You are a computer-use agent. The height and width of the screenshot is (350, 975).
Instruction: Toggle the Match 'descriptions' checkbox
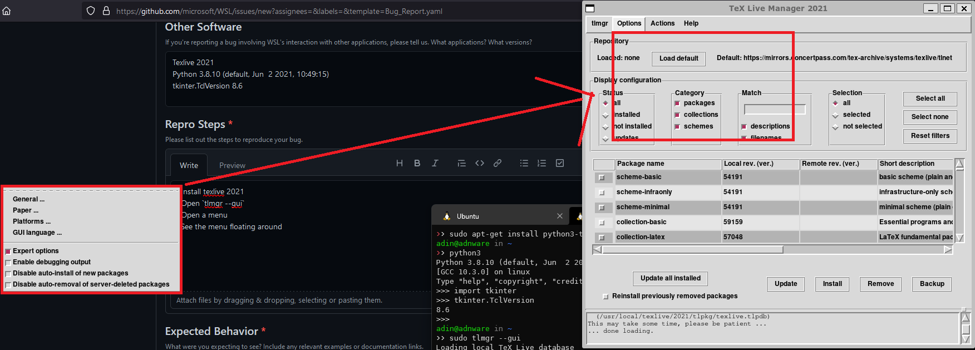coord(744,127)
